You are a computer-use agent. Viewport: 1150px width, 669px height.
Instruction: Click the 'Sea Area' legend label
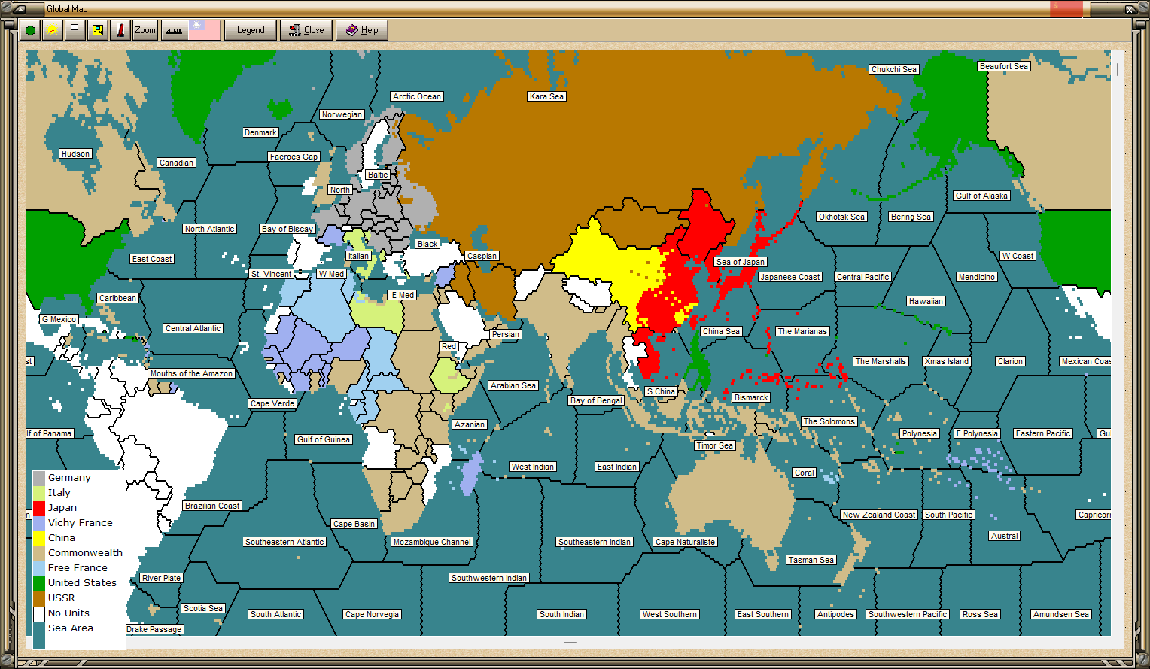pyautogui.click(x=71, y=628)
